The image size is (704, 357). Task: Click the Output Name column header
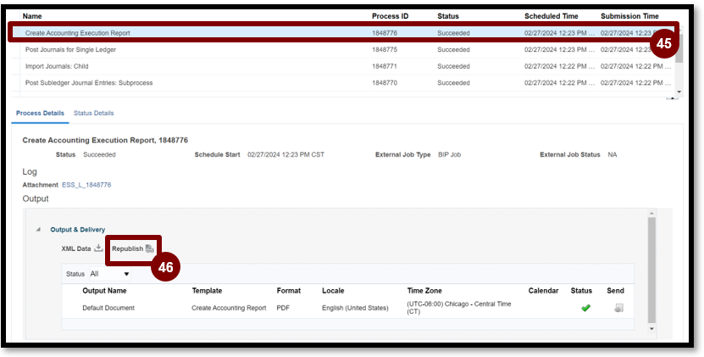104,291
